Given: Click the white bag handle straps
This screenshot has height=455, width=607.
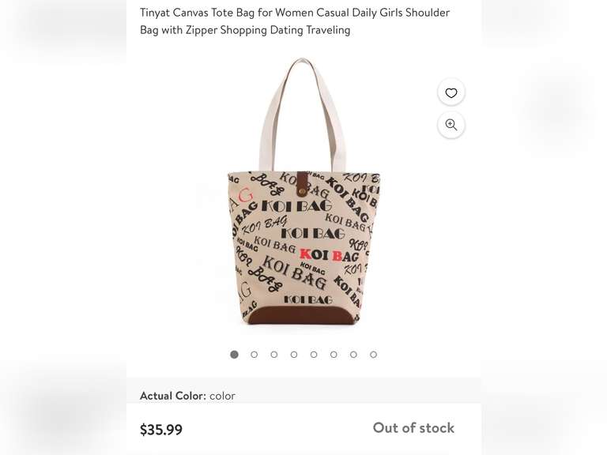Looking at the screenshot, I should (x=302, y=115).
